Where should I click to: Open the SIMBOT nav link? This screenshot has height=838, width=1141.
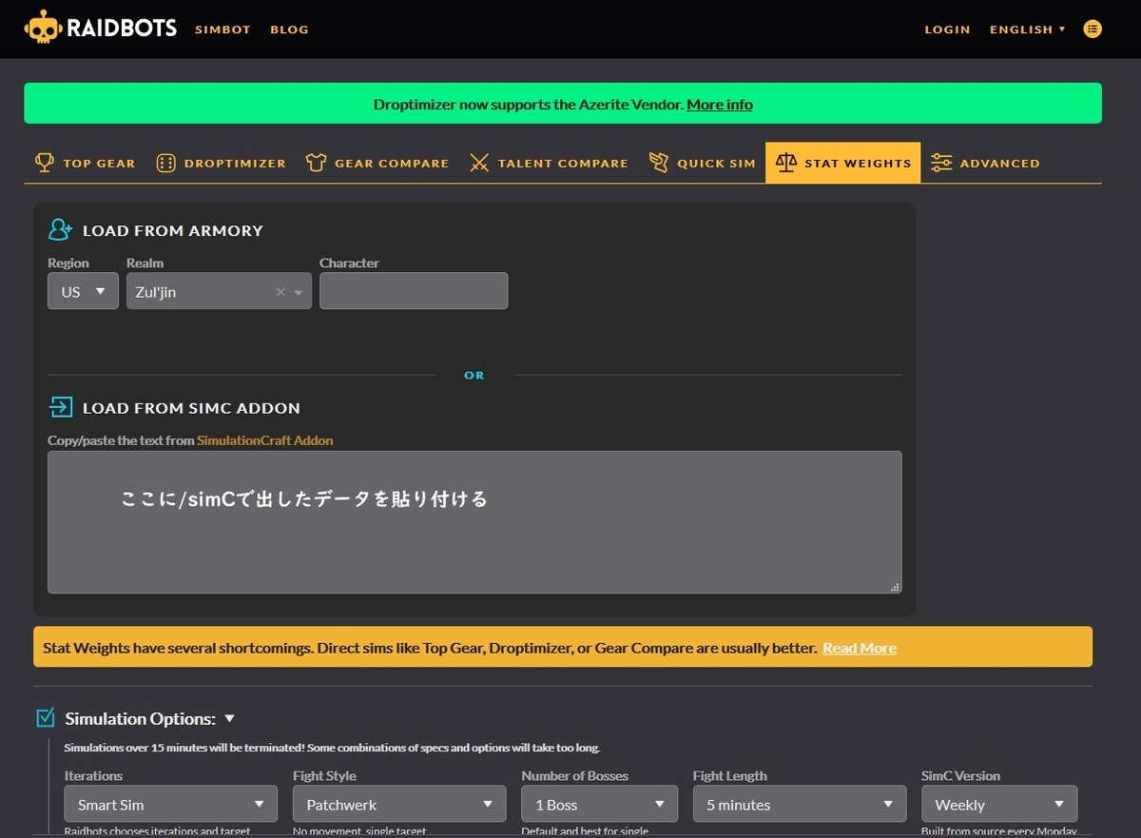click(x=222, y=29)
